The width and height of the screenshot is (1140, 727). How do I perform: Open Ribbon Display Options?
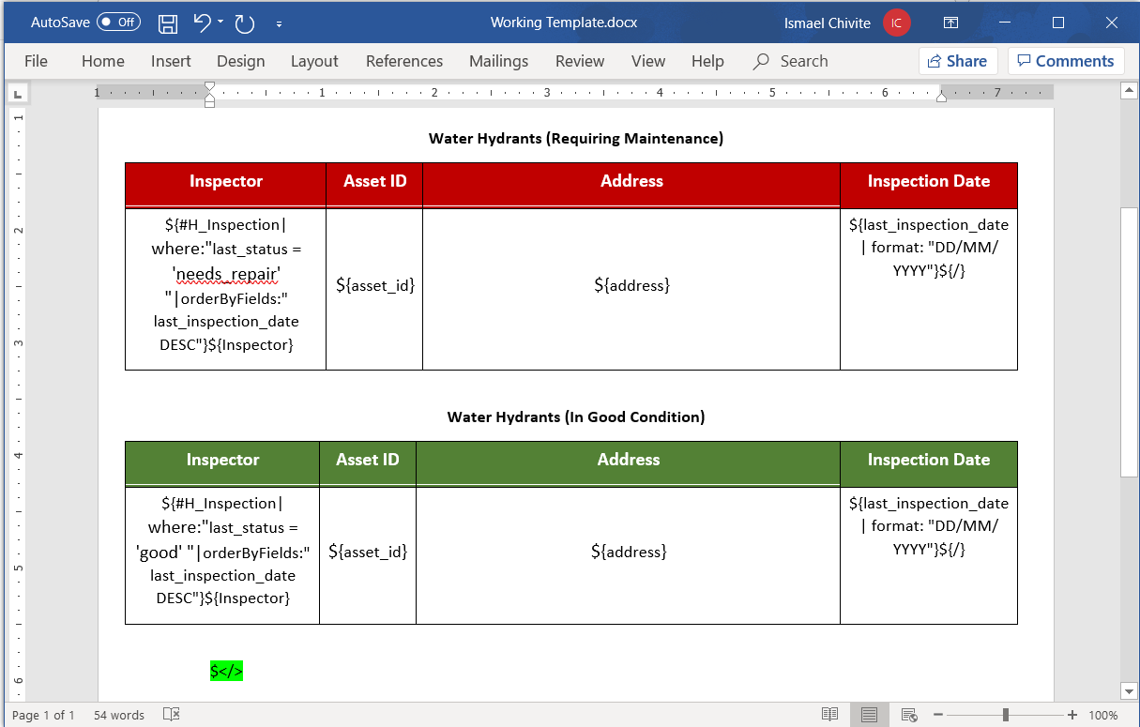950,23
